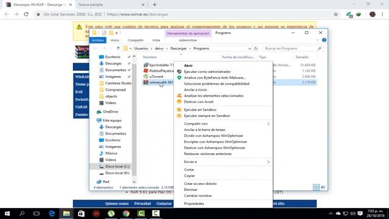The height and width of the screenshot is (219, 389).
Task: Open address bar history dropdown
Action: 250,49
